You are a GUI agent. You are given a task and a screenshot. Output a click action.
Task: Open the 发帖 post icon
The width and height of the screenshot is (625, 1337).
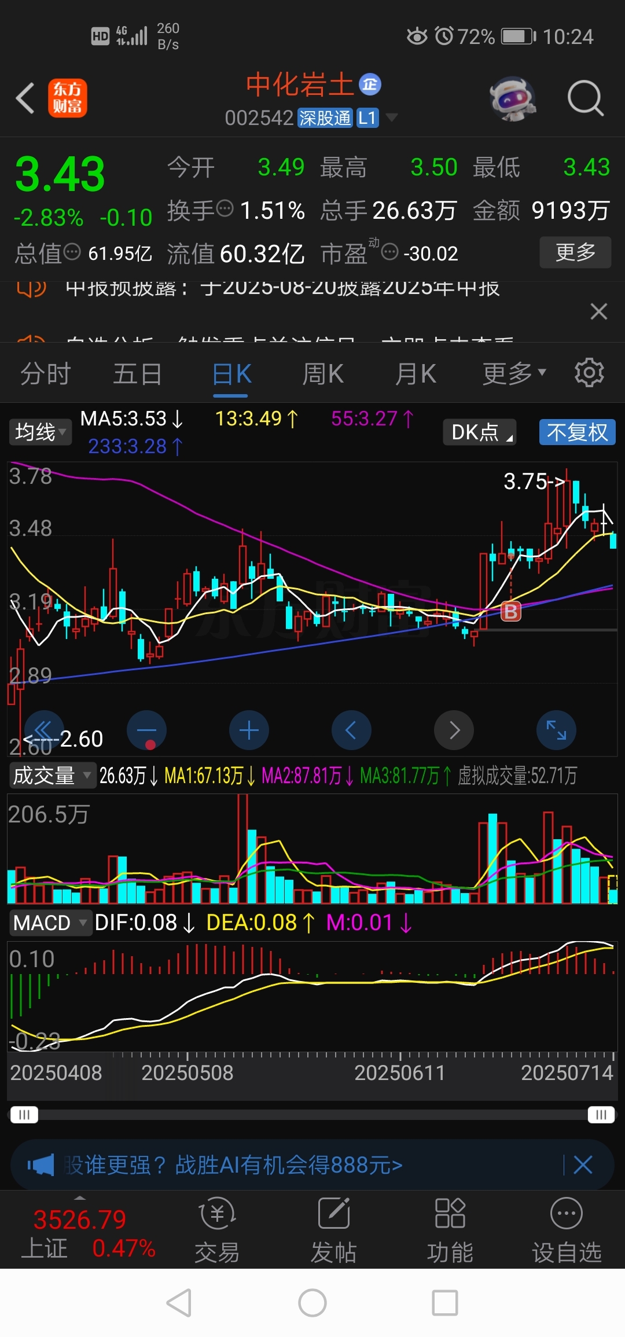pyautogui.click(x=333, y=1229)
